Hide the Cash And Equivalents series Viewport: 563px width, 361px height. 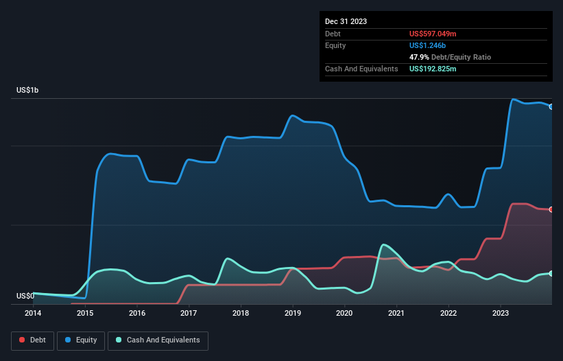158,340
